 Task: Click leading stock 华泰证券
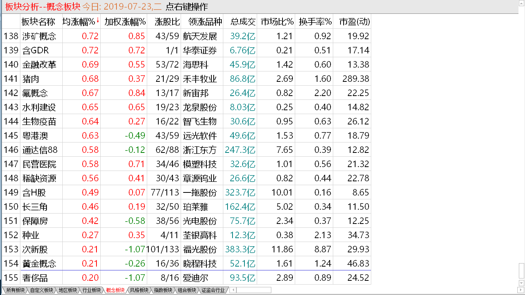point(200,50)
